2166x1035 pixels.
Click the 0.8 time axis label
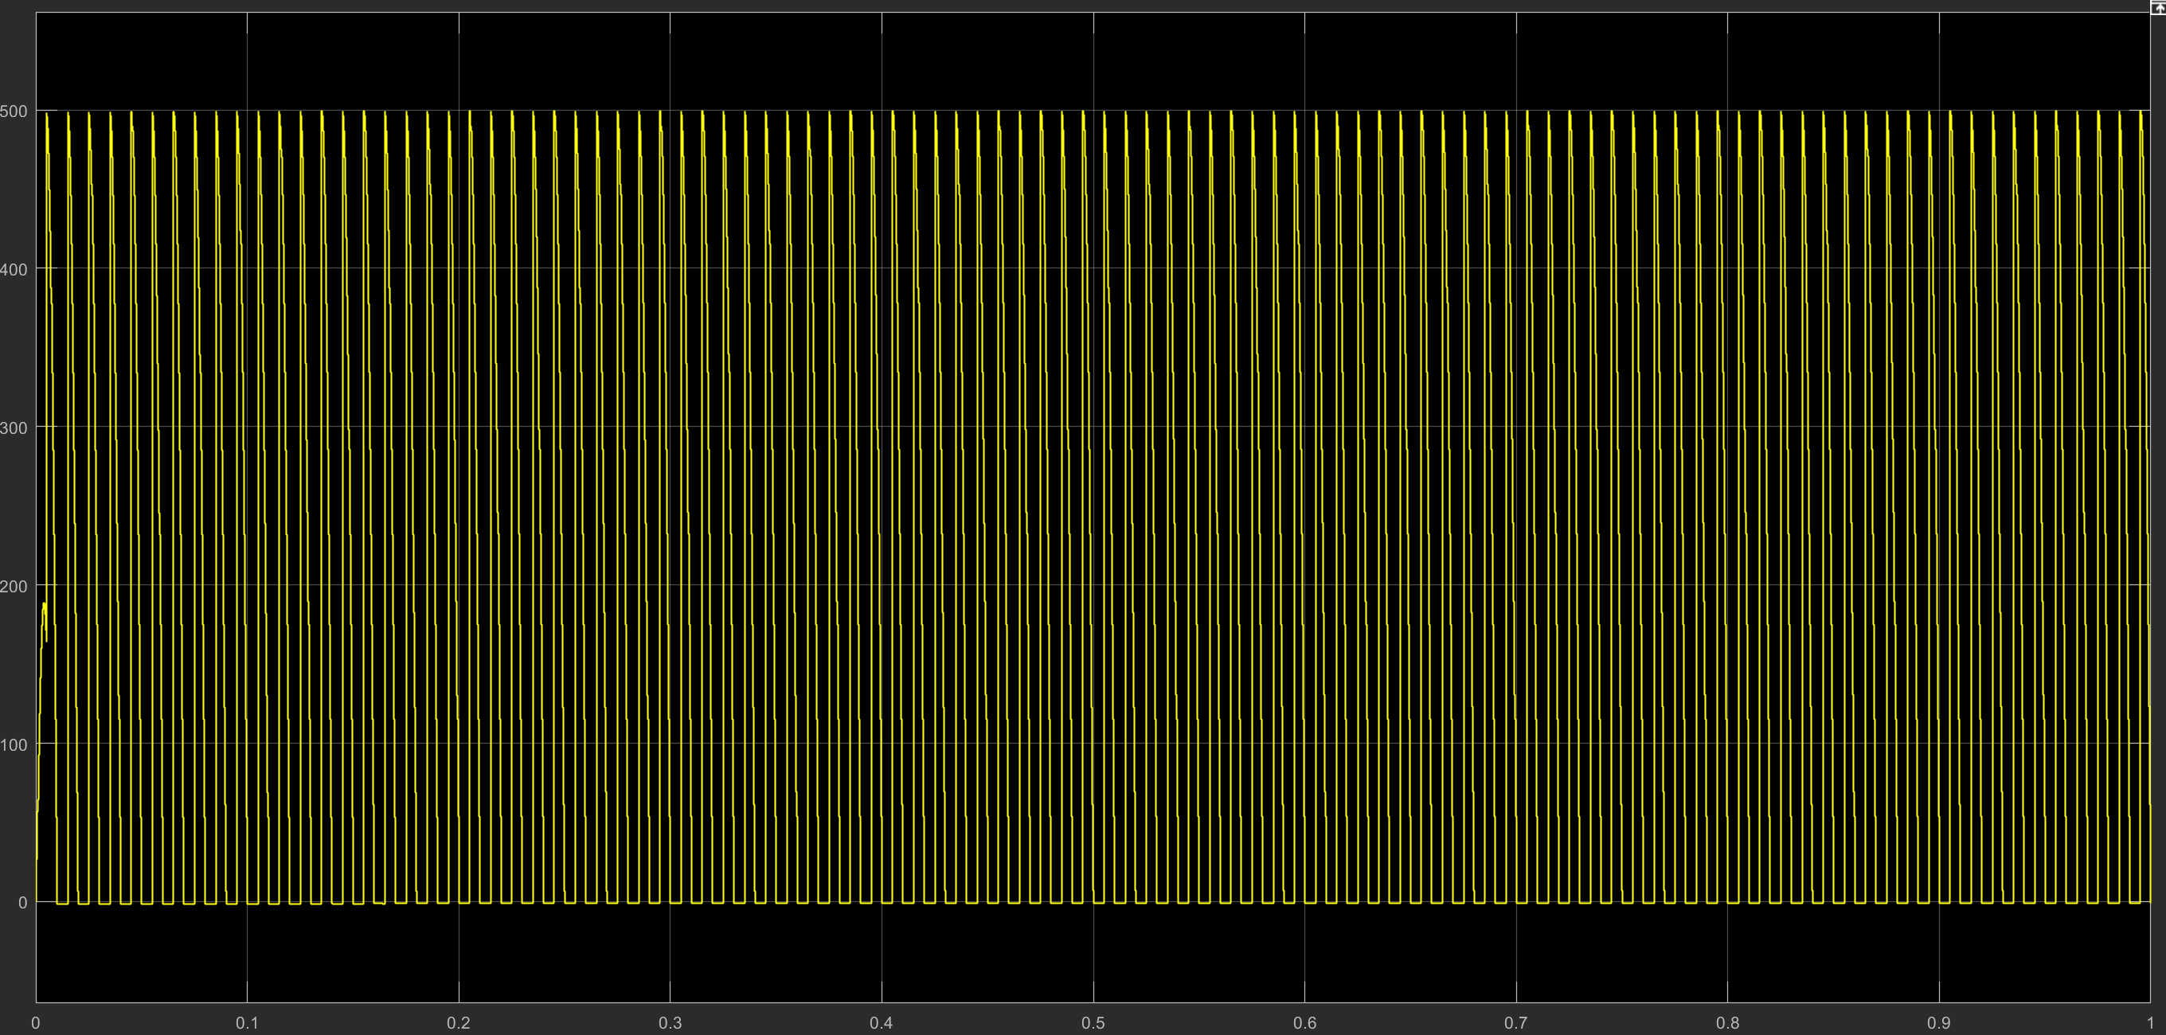pos(1728,1023)
